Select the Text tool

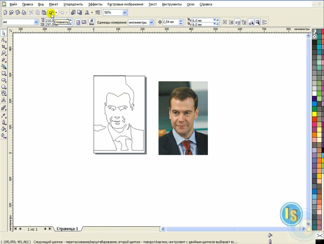point(4,100)
